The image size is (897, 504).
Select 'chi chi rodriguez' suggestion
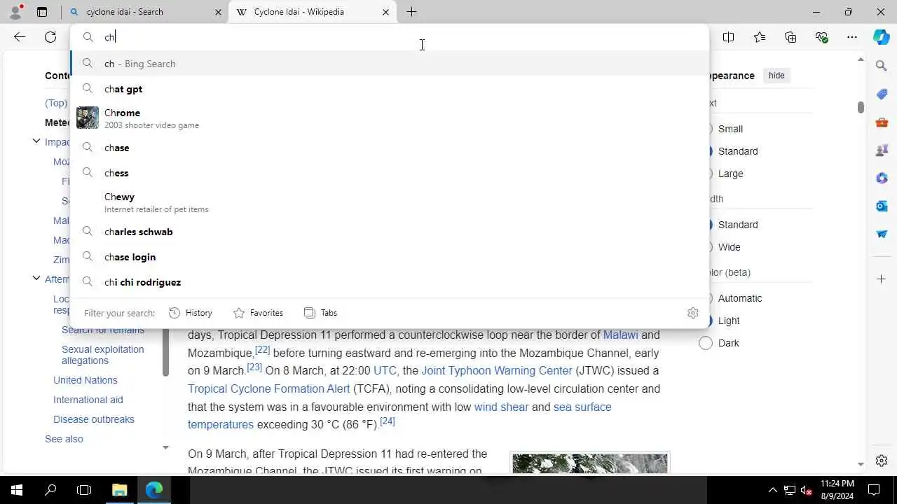tap(390, 282)
